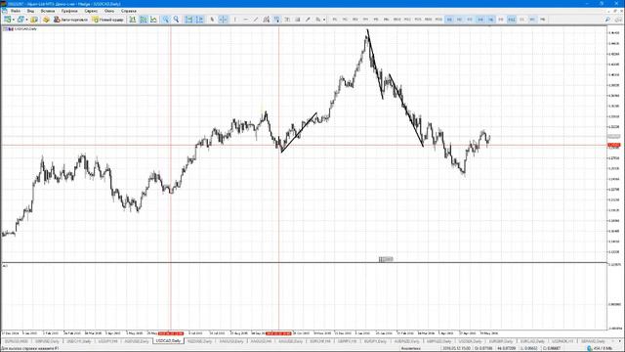The width and height of the screenshot is (625, 352).
Task: Select the vertical line drawing tool
Action: click(235, 20)
